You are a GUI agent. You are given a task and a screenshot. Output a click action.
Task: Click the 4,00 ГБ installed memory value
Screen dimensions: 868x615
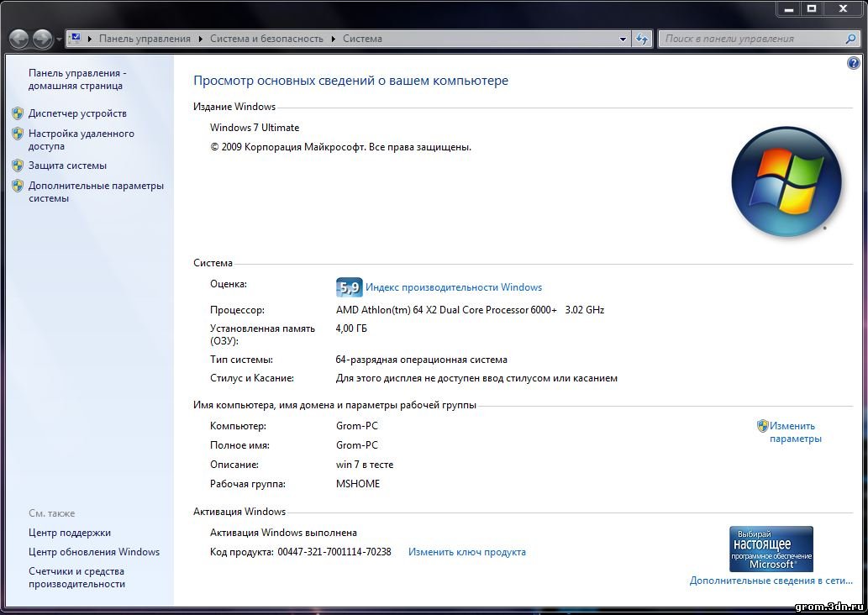[x=351, y=329]
